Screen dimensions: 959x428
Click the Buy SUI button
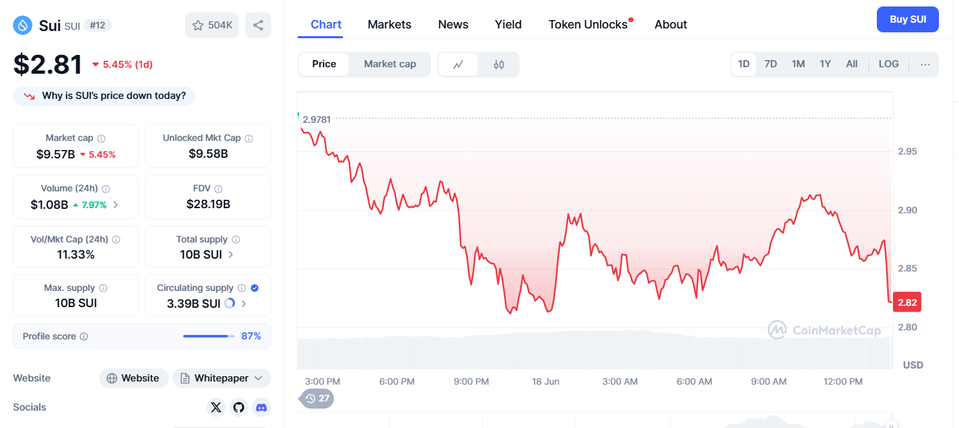908,19
